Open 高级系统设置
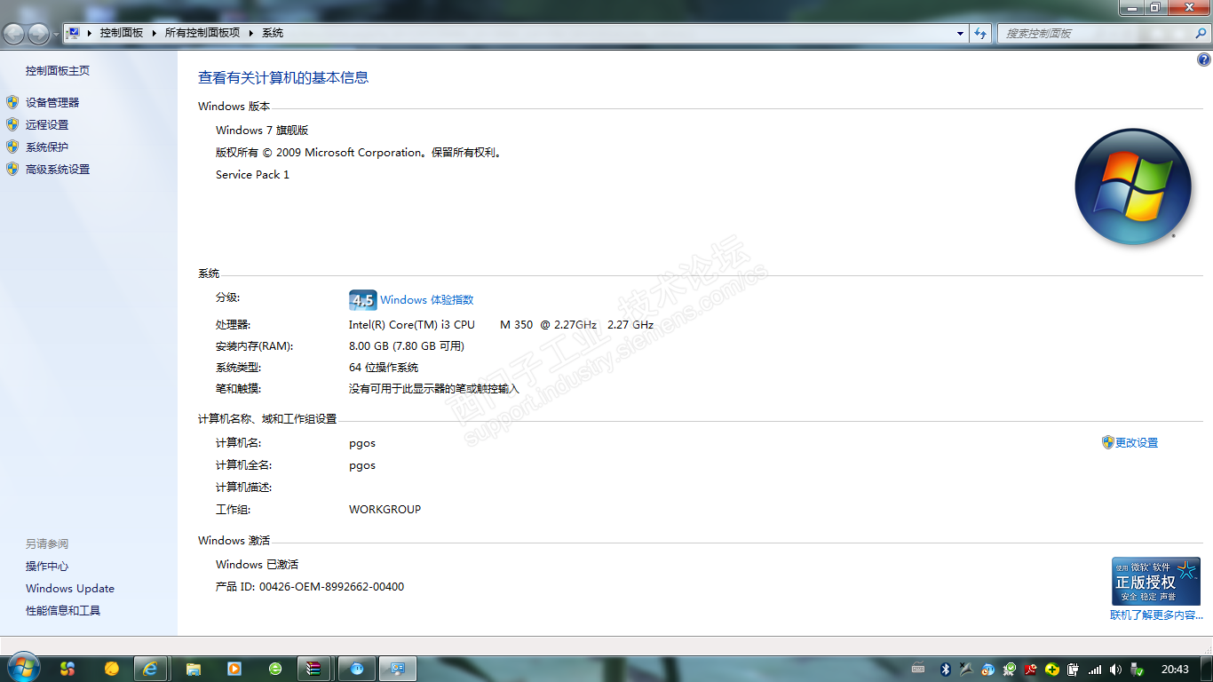The height and width of the screenshot is (682, 1213). point(58,170)
